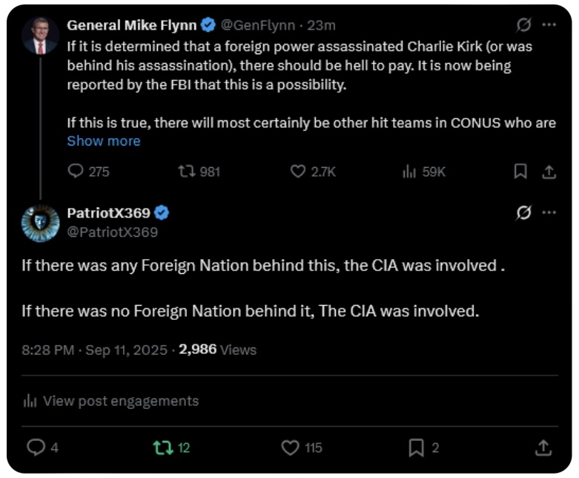This screenshot has width=579, height=478.
Task: Click View post engagements
Action: click(x=111, y=401)
